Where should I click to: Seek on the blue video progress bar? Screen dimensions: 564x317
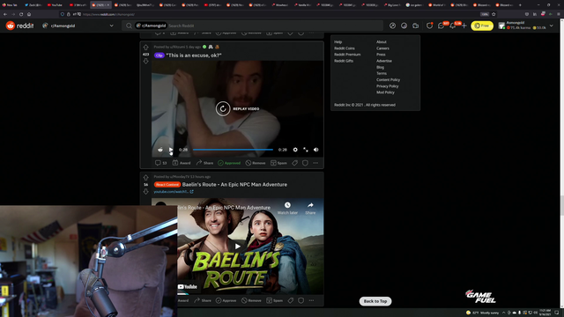tap(233, 150)
